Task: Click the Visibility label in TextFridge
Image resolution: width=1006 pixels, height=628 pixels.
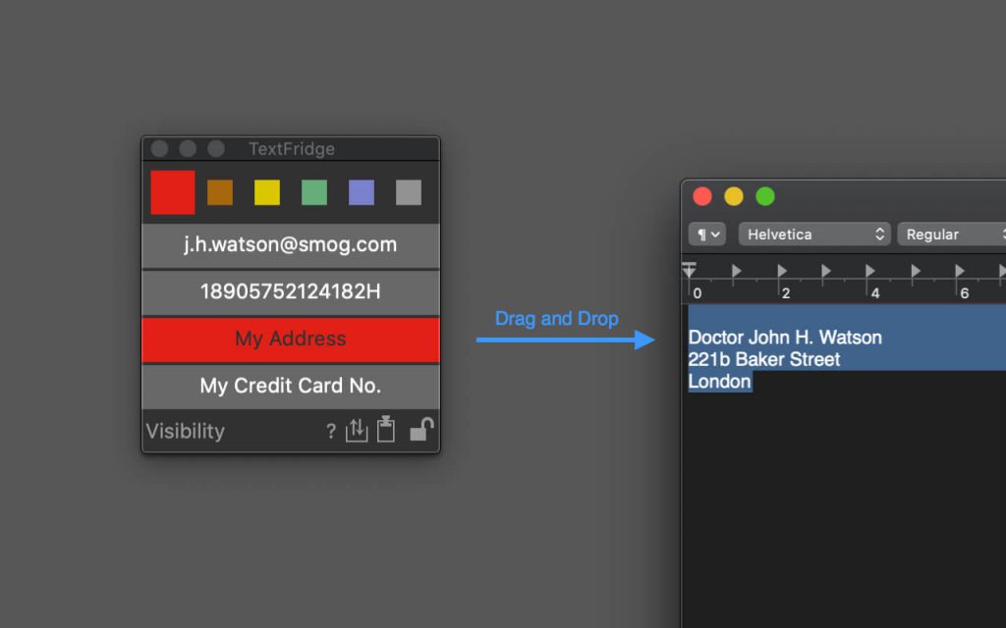Action: [x=186, y=431]
